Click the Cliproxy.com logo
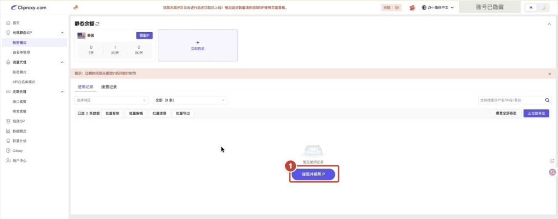This screenshot has height=219, width=558. [29, 7]
